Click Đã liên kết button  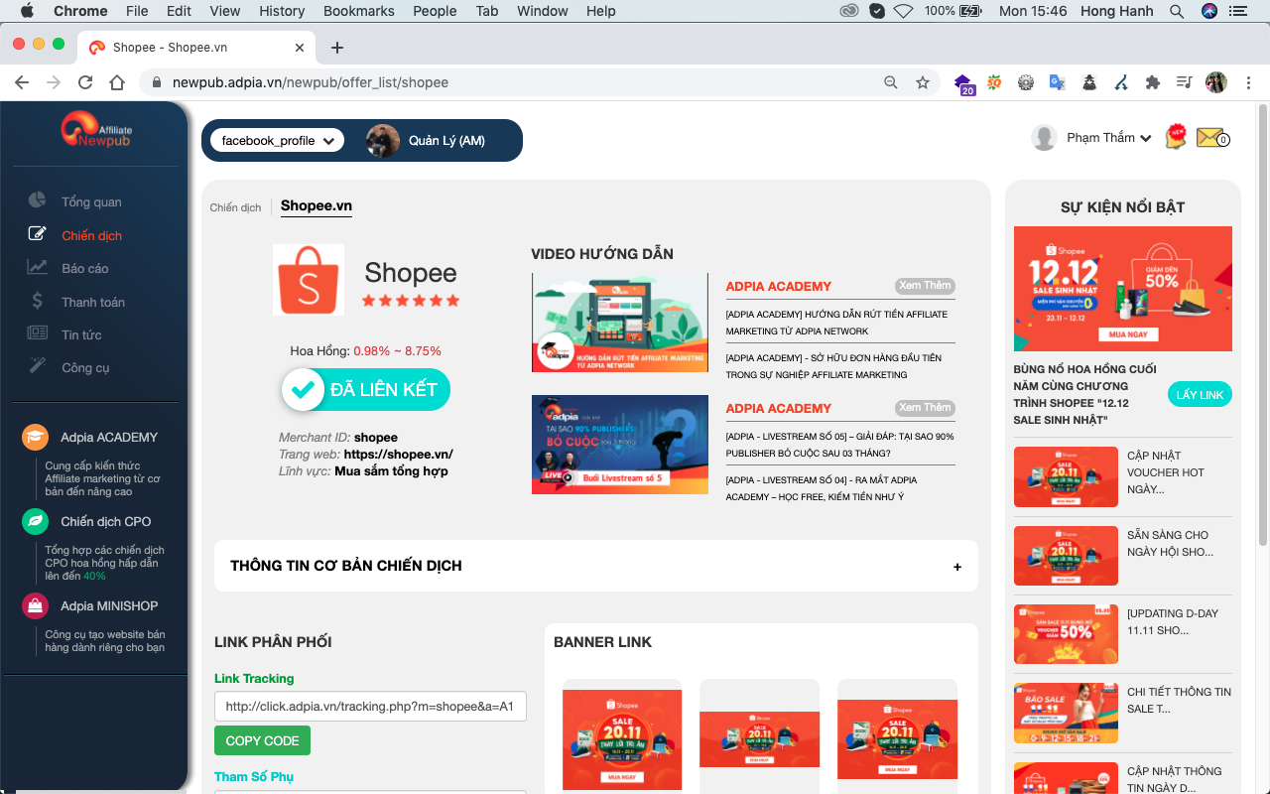click(x=366, y=390)
